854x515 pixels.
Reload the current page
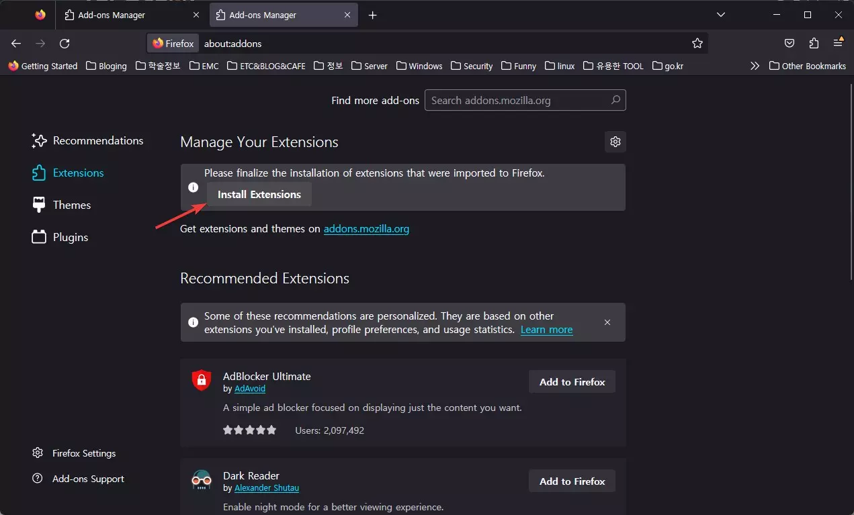(x=65, y=43)
